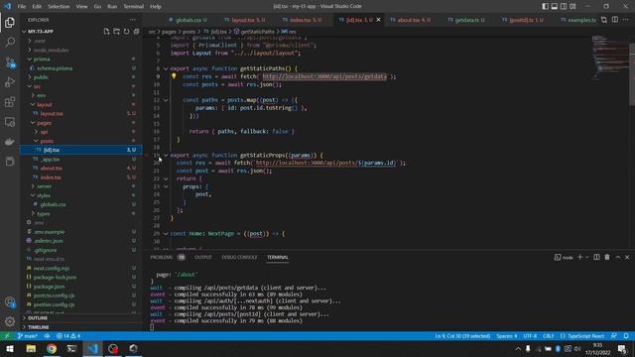Image resolution: width=635 pixels, height=357 pixels.
Task: Create a new file in MY-T3-APP
Action: (106, 31)
